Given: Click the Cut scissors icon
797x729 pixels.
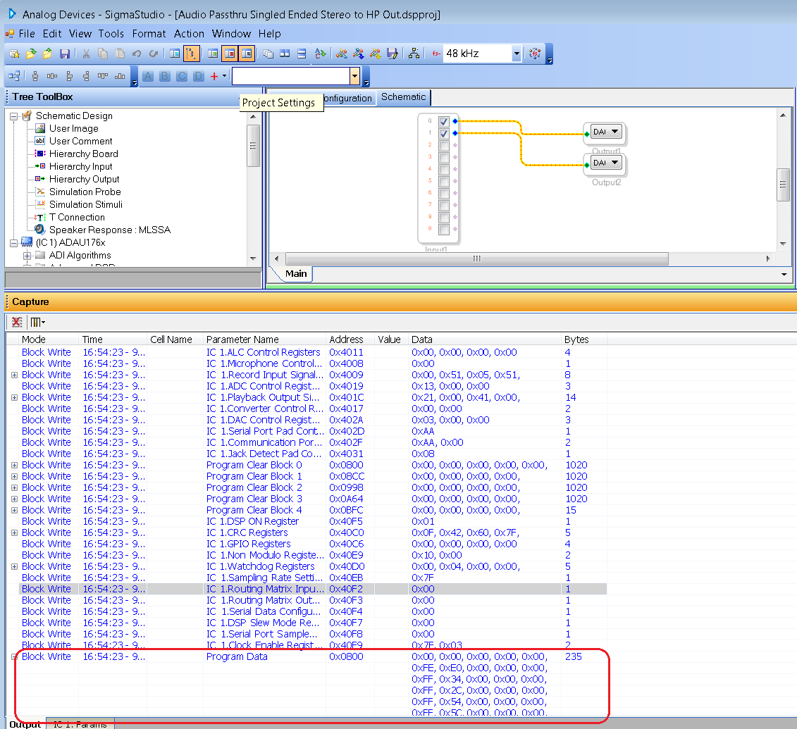Looking at the screenshot, I should tap(86, 54).
